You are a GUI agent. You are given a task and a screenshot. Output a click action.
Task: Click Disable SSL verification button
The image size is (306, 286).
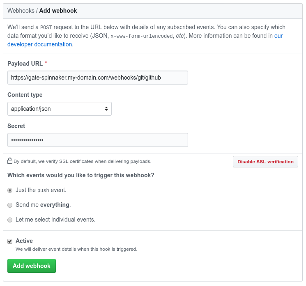[x=265, y=162]
